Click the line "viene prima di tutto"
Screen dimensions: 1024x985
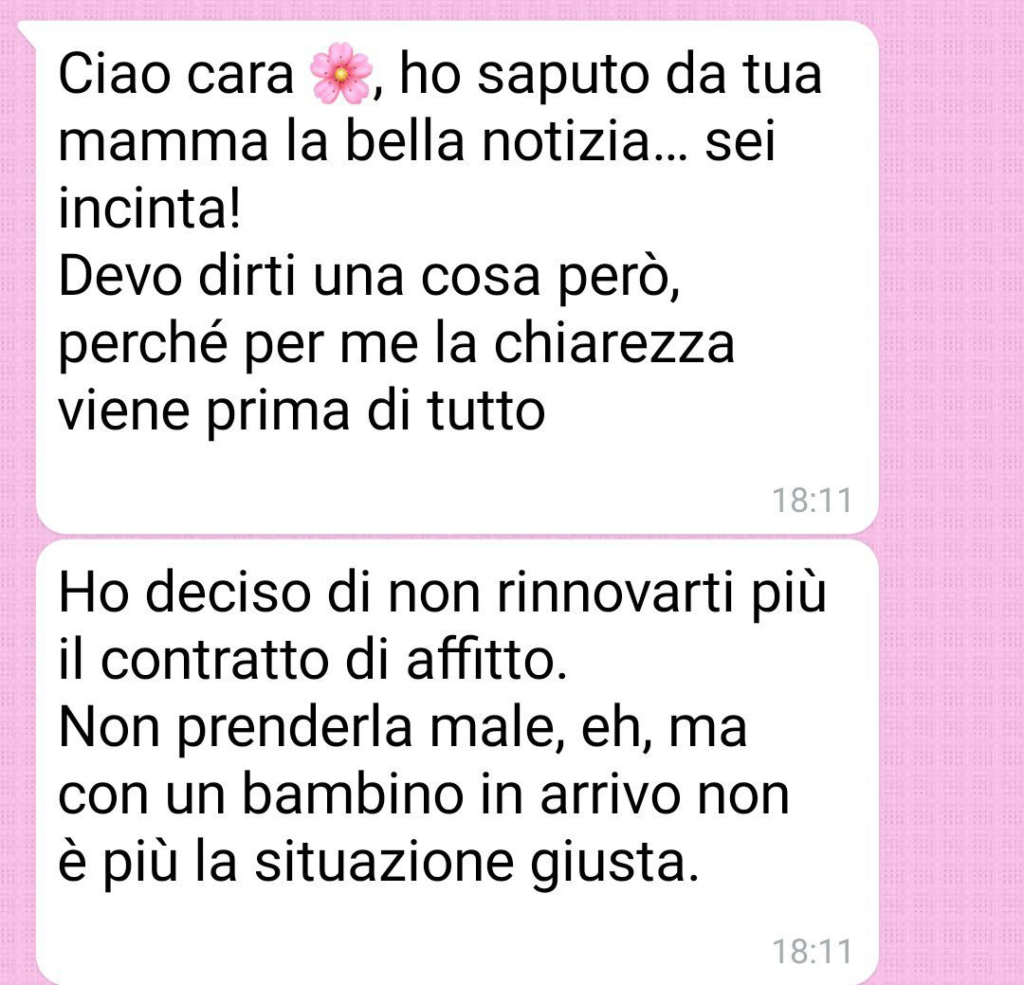tap(302, 411)
